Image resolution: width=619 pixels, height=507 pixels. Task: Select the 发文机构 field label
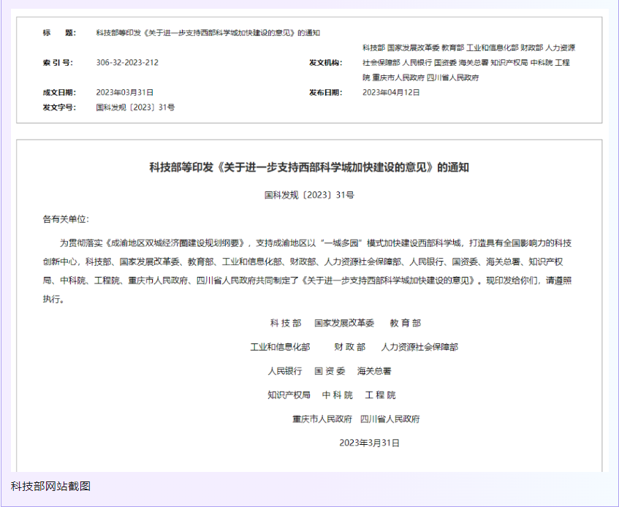pyautogui.click(x=325, y=63)
